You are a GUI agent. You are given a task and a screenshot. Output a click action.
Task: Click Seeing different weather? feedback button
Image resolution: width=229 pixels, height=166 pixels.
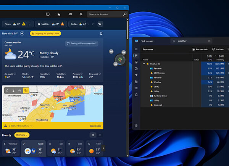tap(82, 44)
